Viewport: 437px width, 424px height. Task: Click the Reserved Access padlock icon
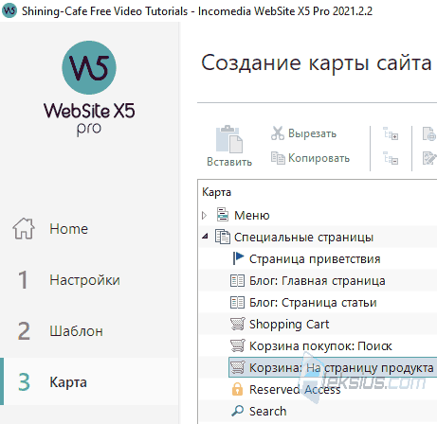[237, 389]
